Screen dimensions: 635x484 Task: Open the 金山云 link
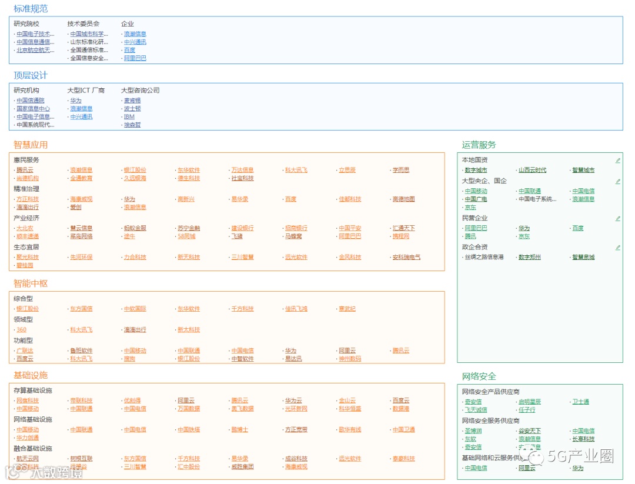(347, 400)
